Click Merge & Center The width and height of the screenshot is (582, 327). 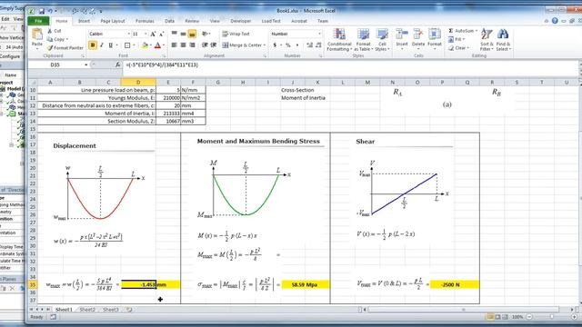(242, 45)
